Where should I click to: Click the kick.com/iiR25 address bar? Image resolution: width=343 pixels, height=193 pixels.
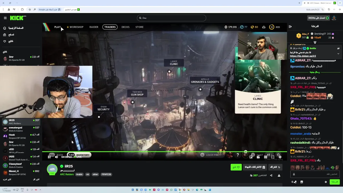pyautogui.click(x=313, y=9)
